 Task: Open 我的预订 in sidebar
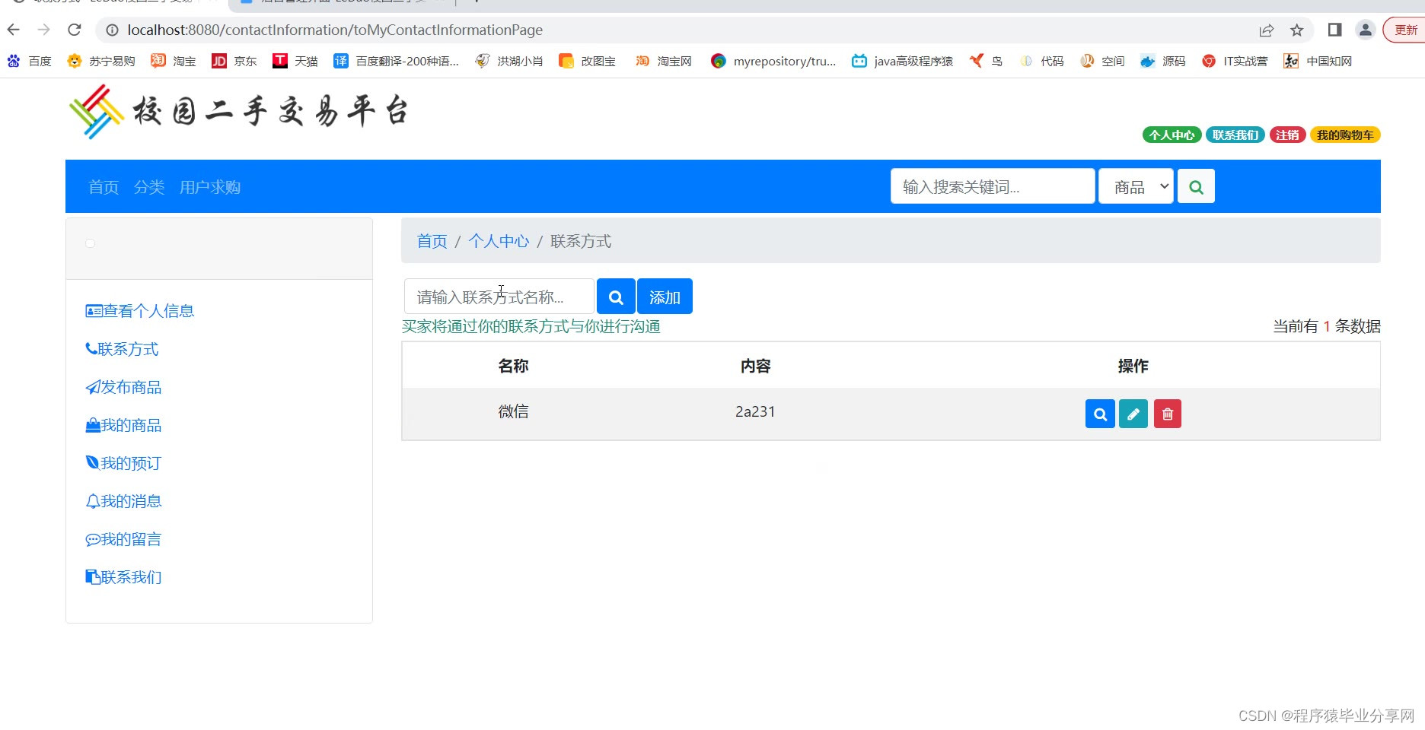(x=123, y=463)
